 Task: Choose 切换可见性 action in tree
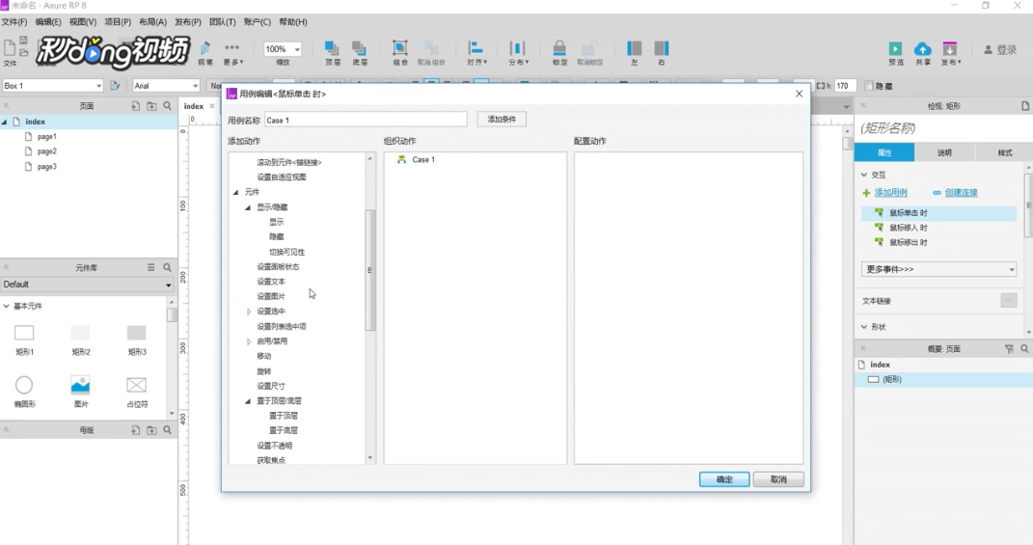(286, 252)
